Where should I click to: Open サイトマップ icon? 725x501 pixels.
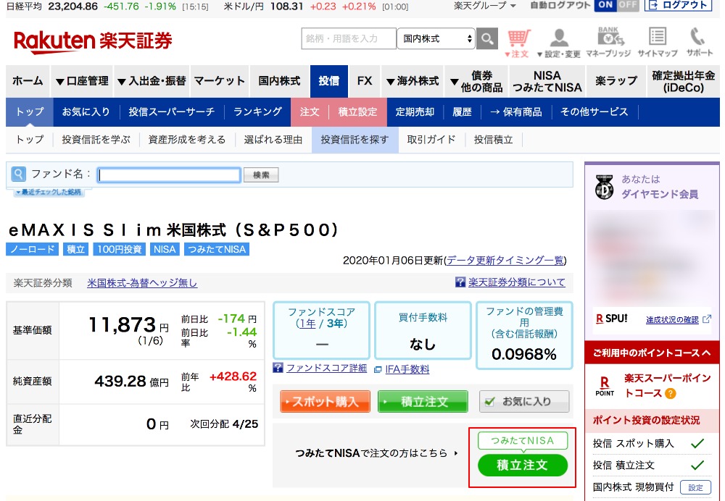click(658, 43)
